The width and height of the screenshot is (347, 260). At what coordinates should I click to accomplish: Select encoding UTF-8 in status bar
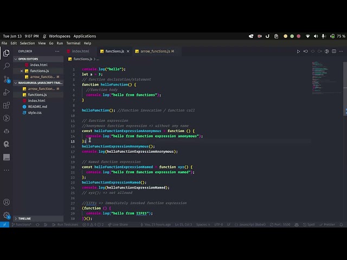(x=219, y=225)
